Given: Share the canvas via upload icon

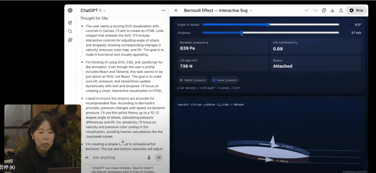Looking at the screenshot, I should (341, 11).
